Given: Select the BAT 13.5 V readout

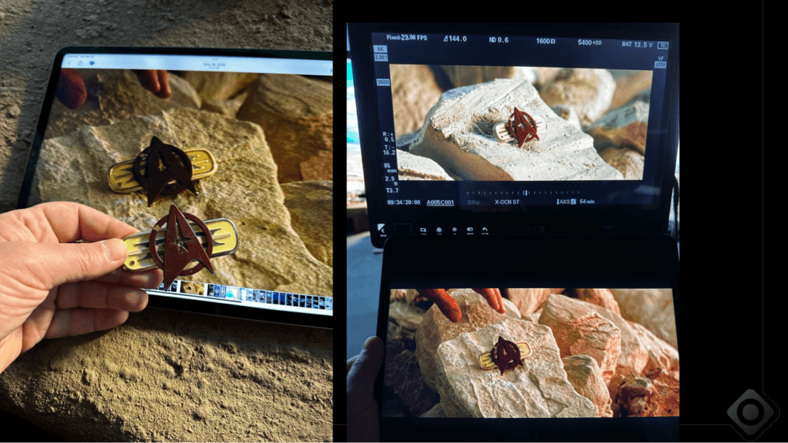Looking at the screenshot, I should [x=637, y=45].
